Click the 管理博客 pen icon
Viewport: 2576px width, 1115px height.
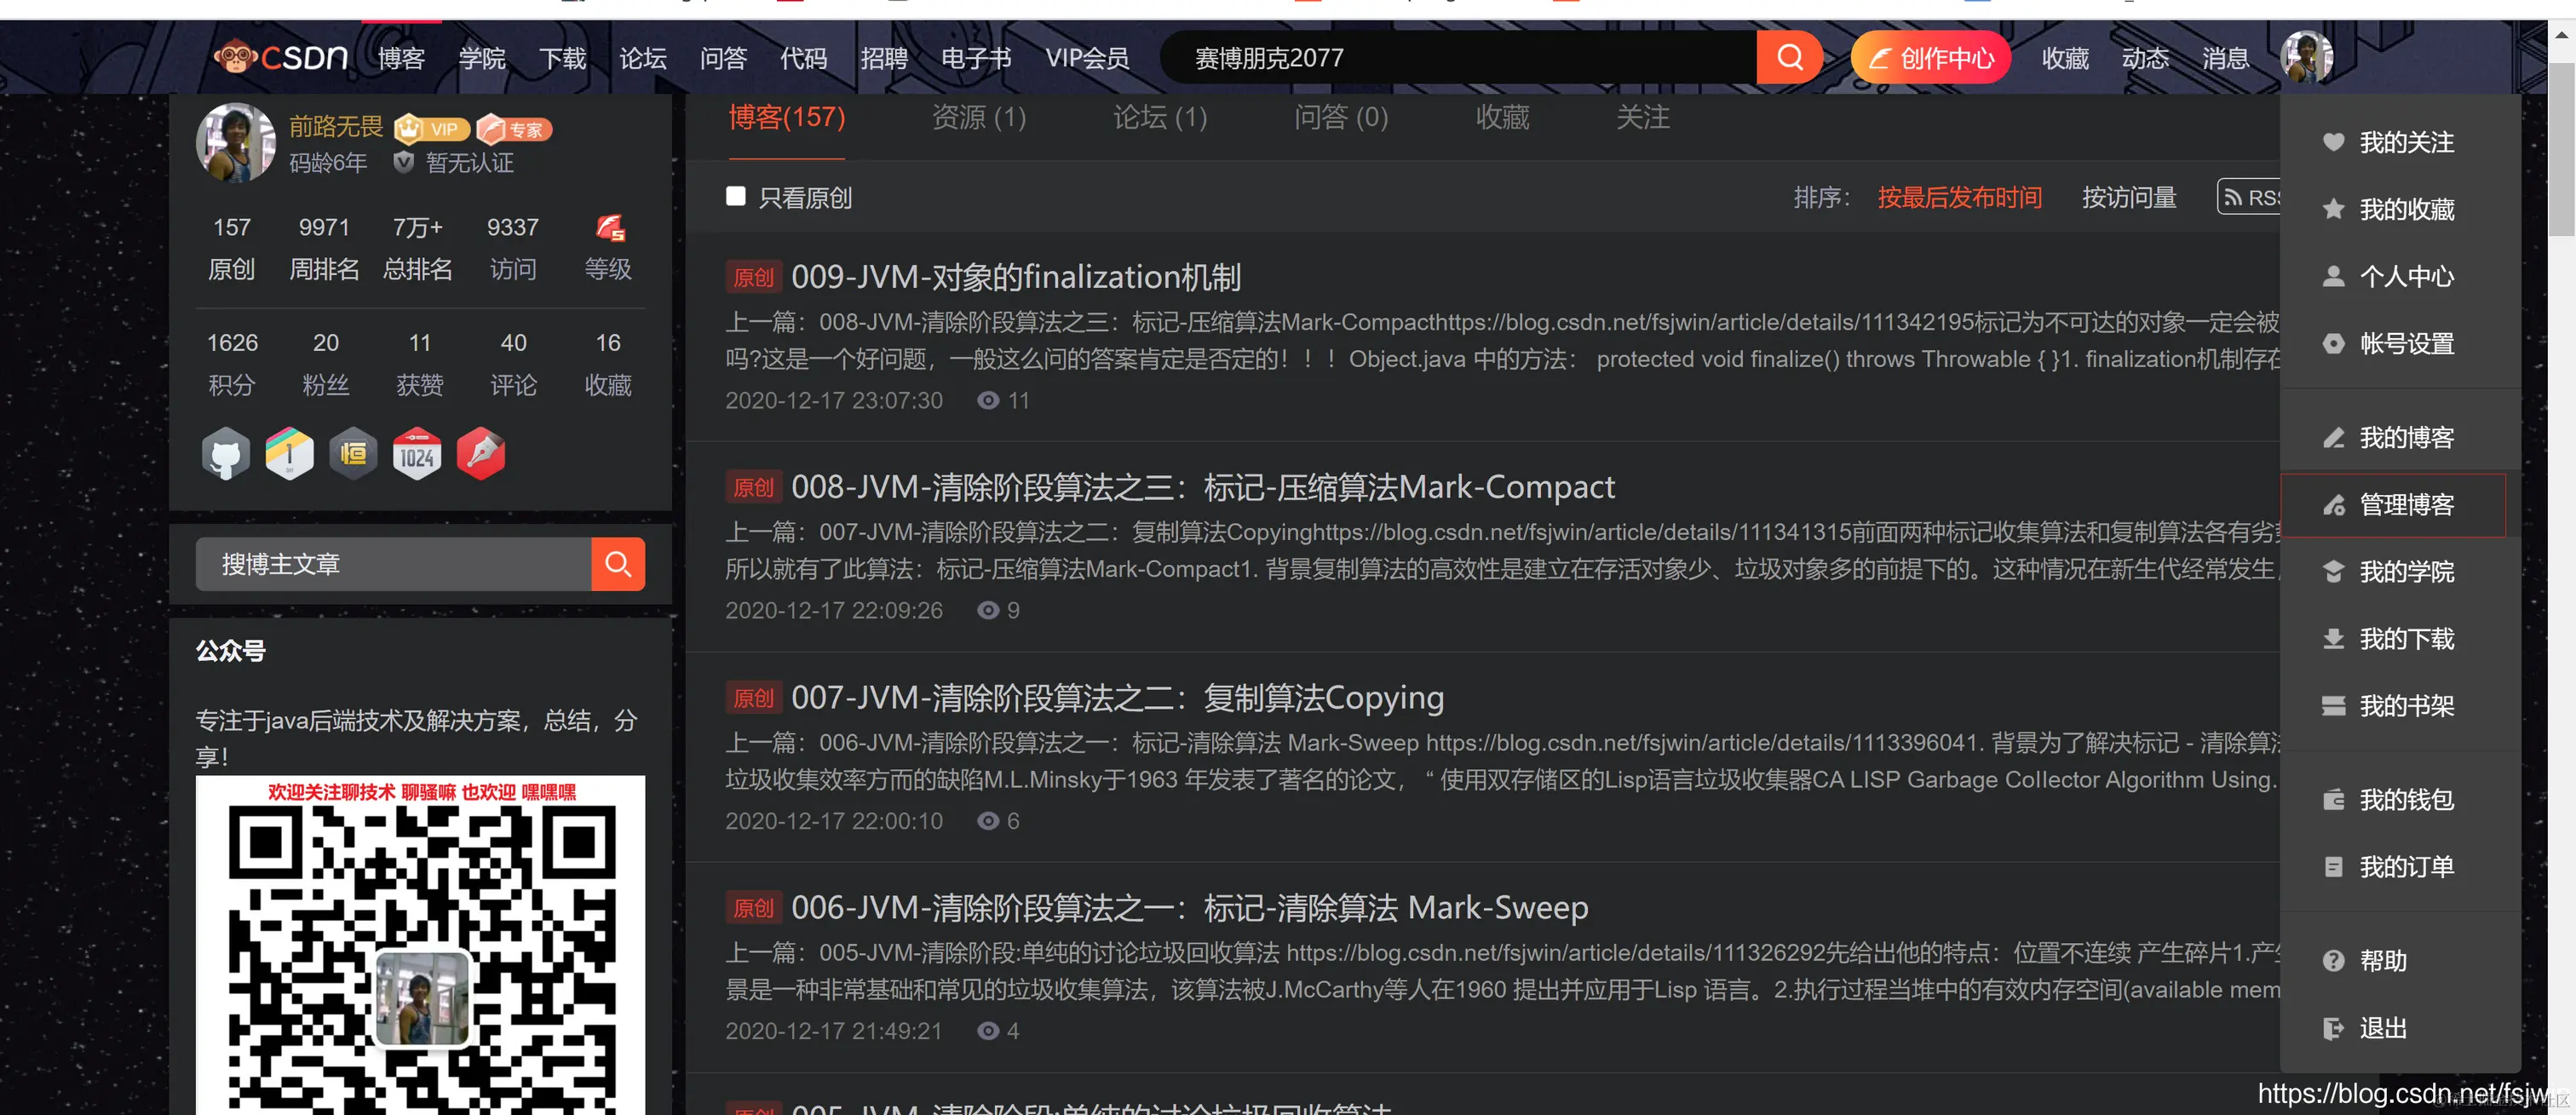[x=2333, y=504]
